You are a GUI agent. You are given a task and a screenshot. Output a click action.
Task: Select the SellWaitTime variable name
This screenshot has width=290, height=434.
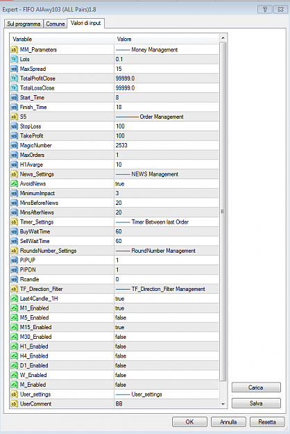point(35,242)
